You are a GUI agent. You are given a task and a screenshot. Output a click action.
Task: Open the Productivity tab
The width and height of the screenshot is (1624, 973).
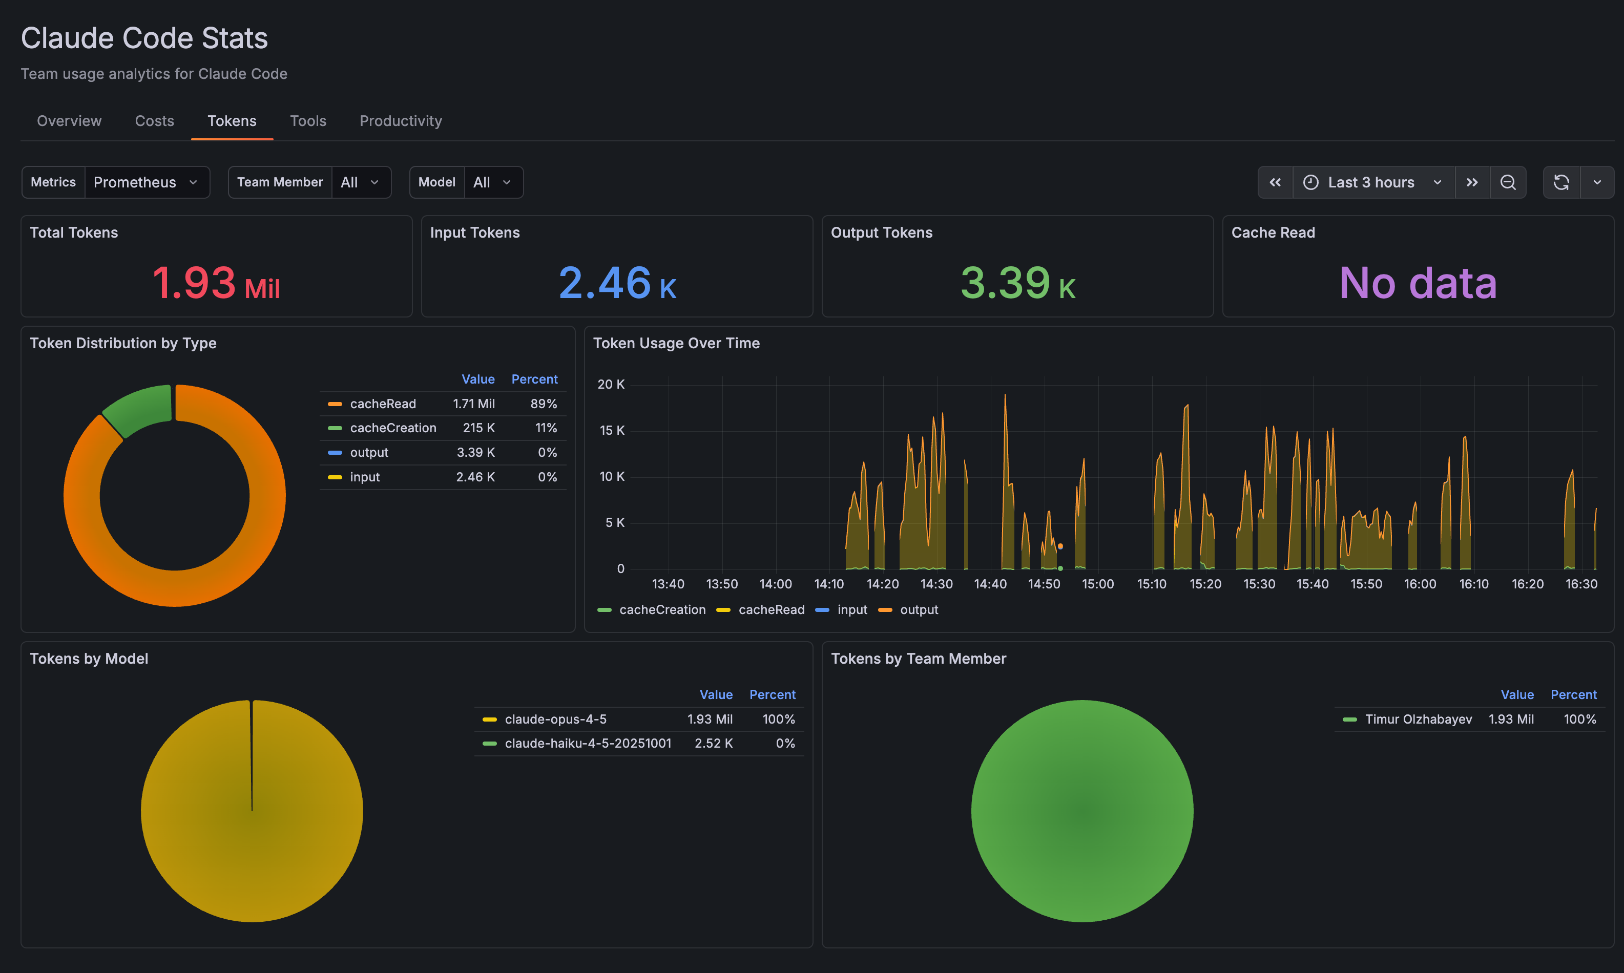tap(400, 121)
